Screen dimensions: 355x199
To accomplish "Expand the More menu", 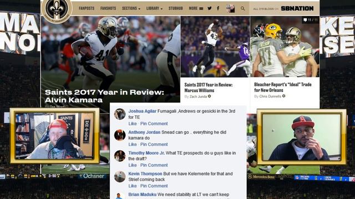I will tap(196, 8).
